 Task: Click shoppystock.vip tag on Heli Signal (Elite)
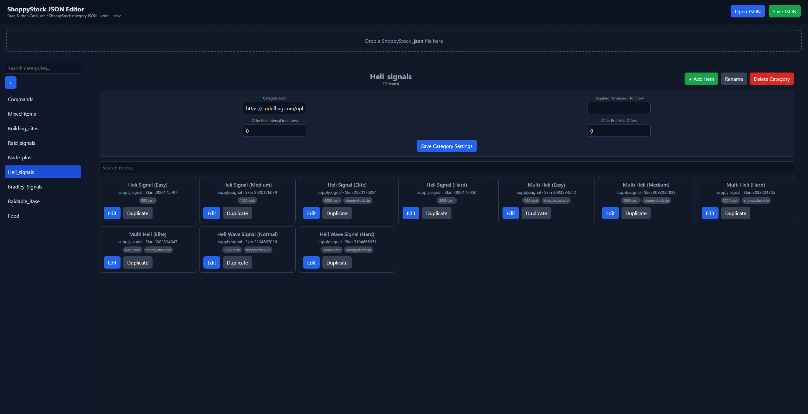tap(358, 201)
